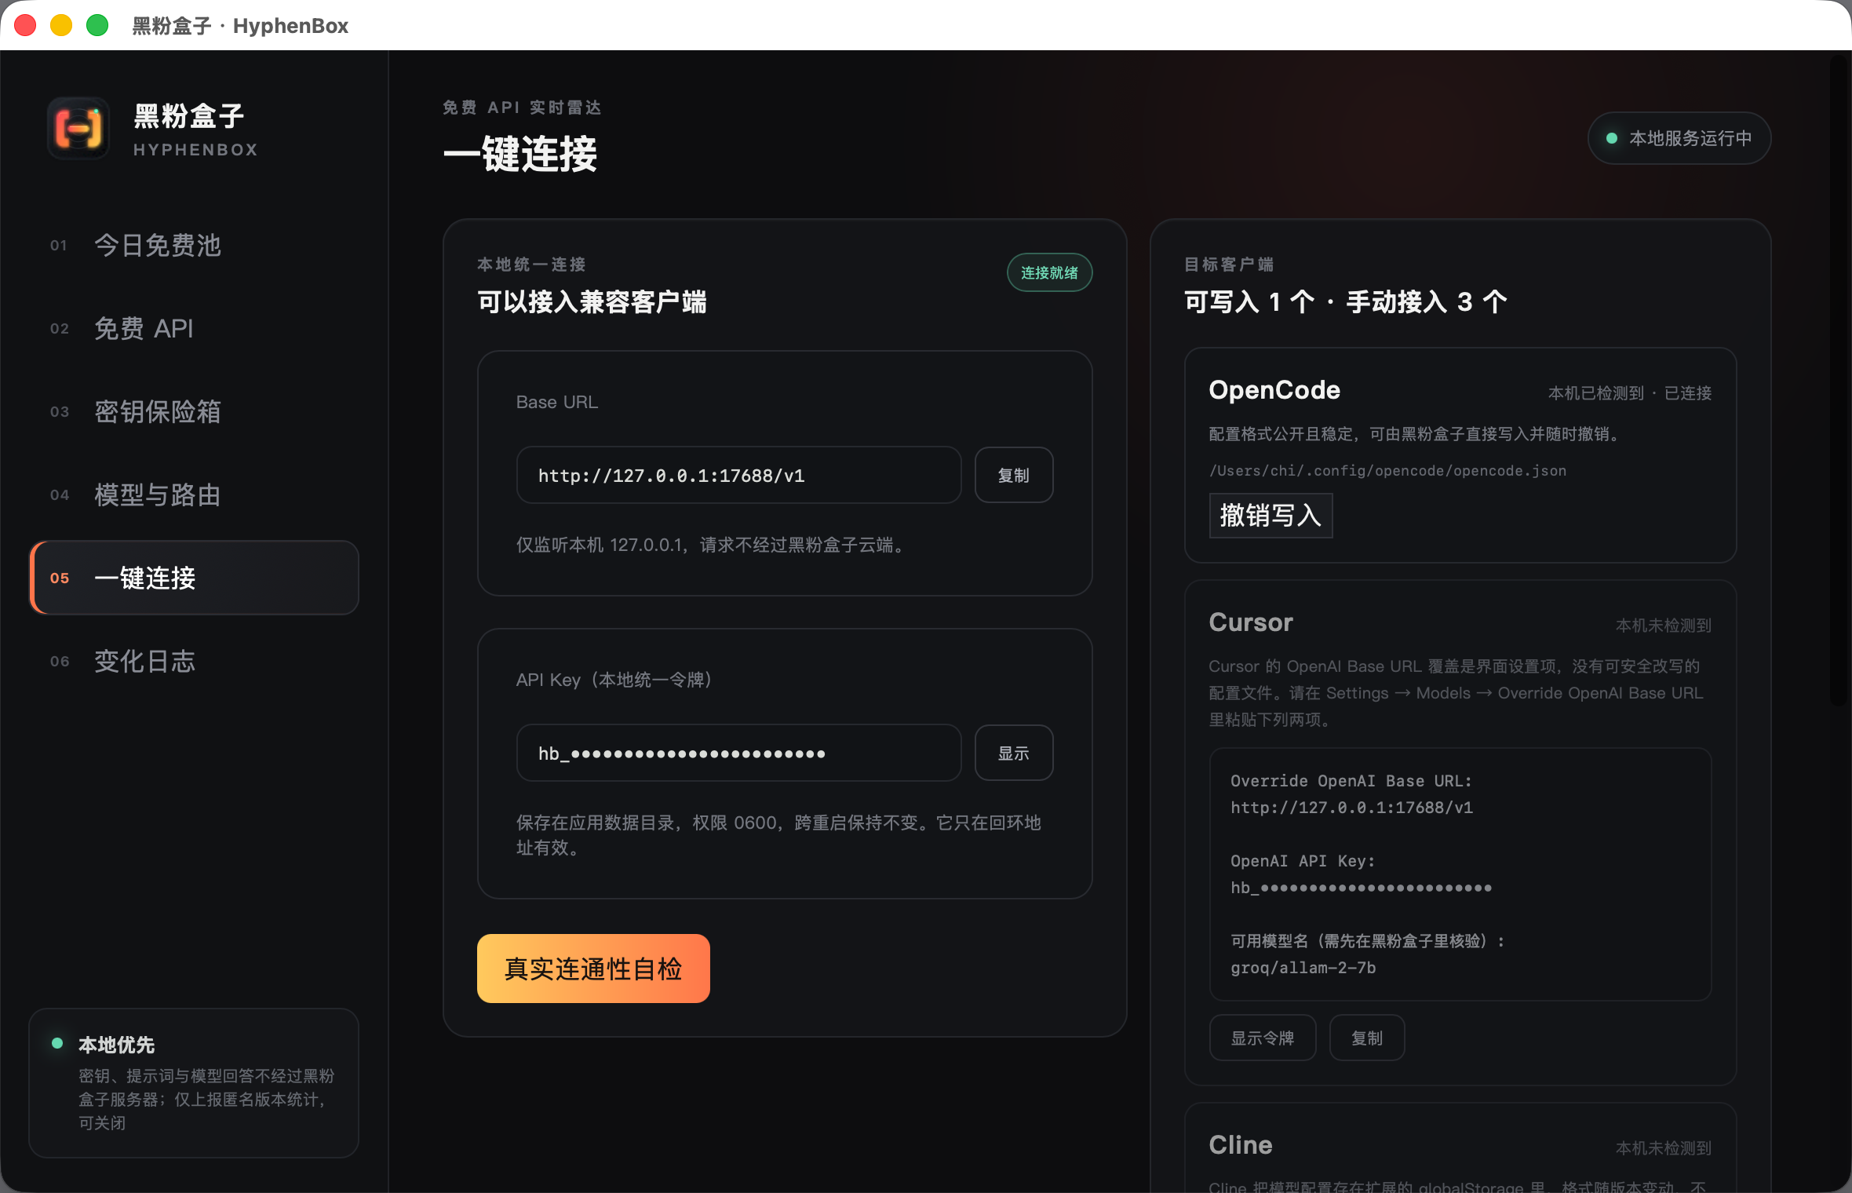Image resolution: width=1852 pixels, height=1193 pixels.
Task: Select the Cline client heading
Action: [1241, 1145]
